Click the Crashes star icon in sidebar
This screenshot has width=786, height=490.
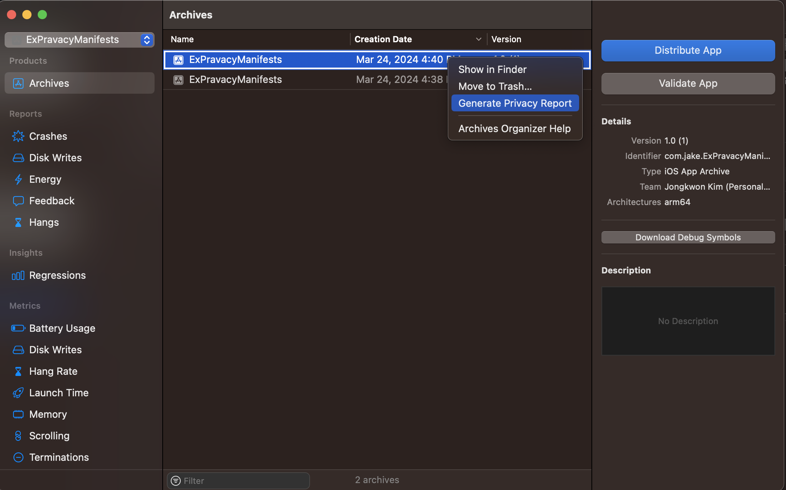click(18, 136)
